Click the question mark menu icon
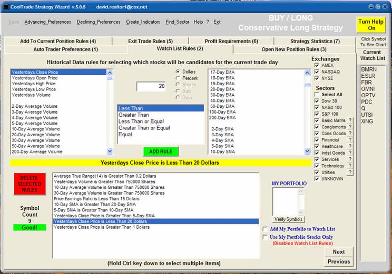Viewport: 392px width, 274px height. point(208,22)
